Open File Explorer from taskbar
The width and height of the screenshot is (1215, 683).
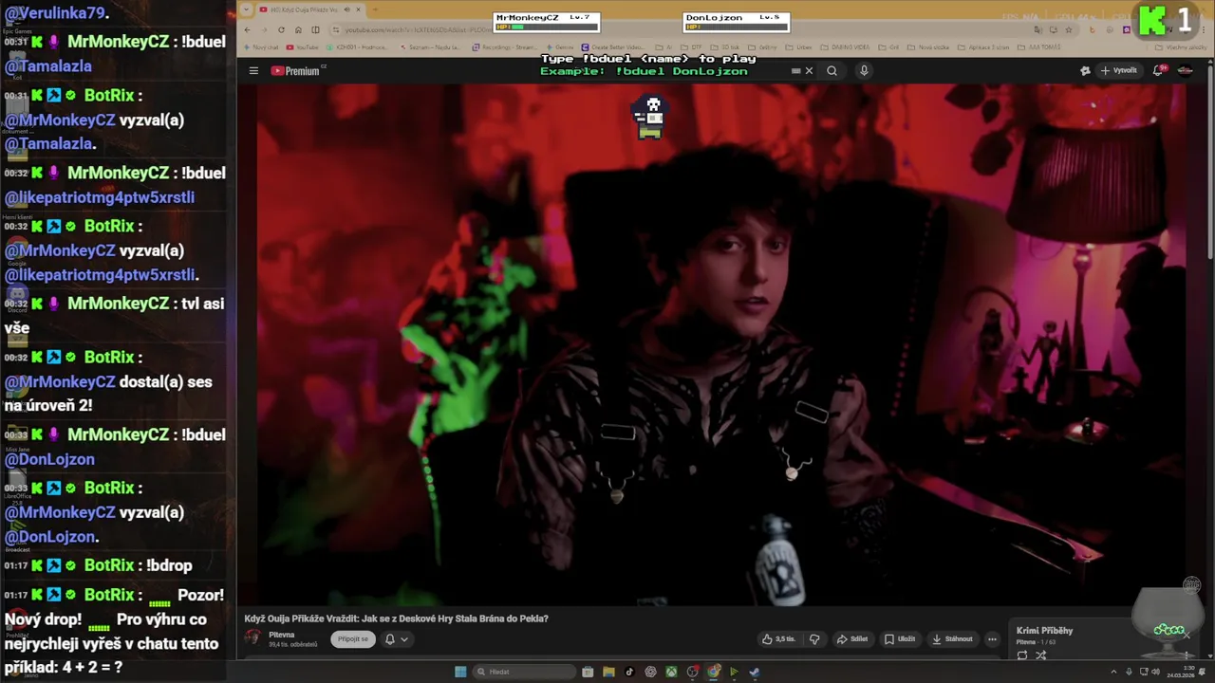pos(608,672)
